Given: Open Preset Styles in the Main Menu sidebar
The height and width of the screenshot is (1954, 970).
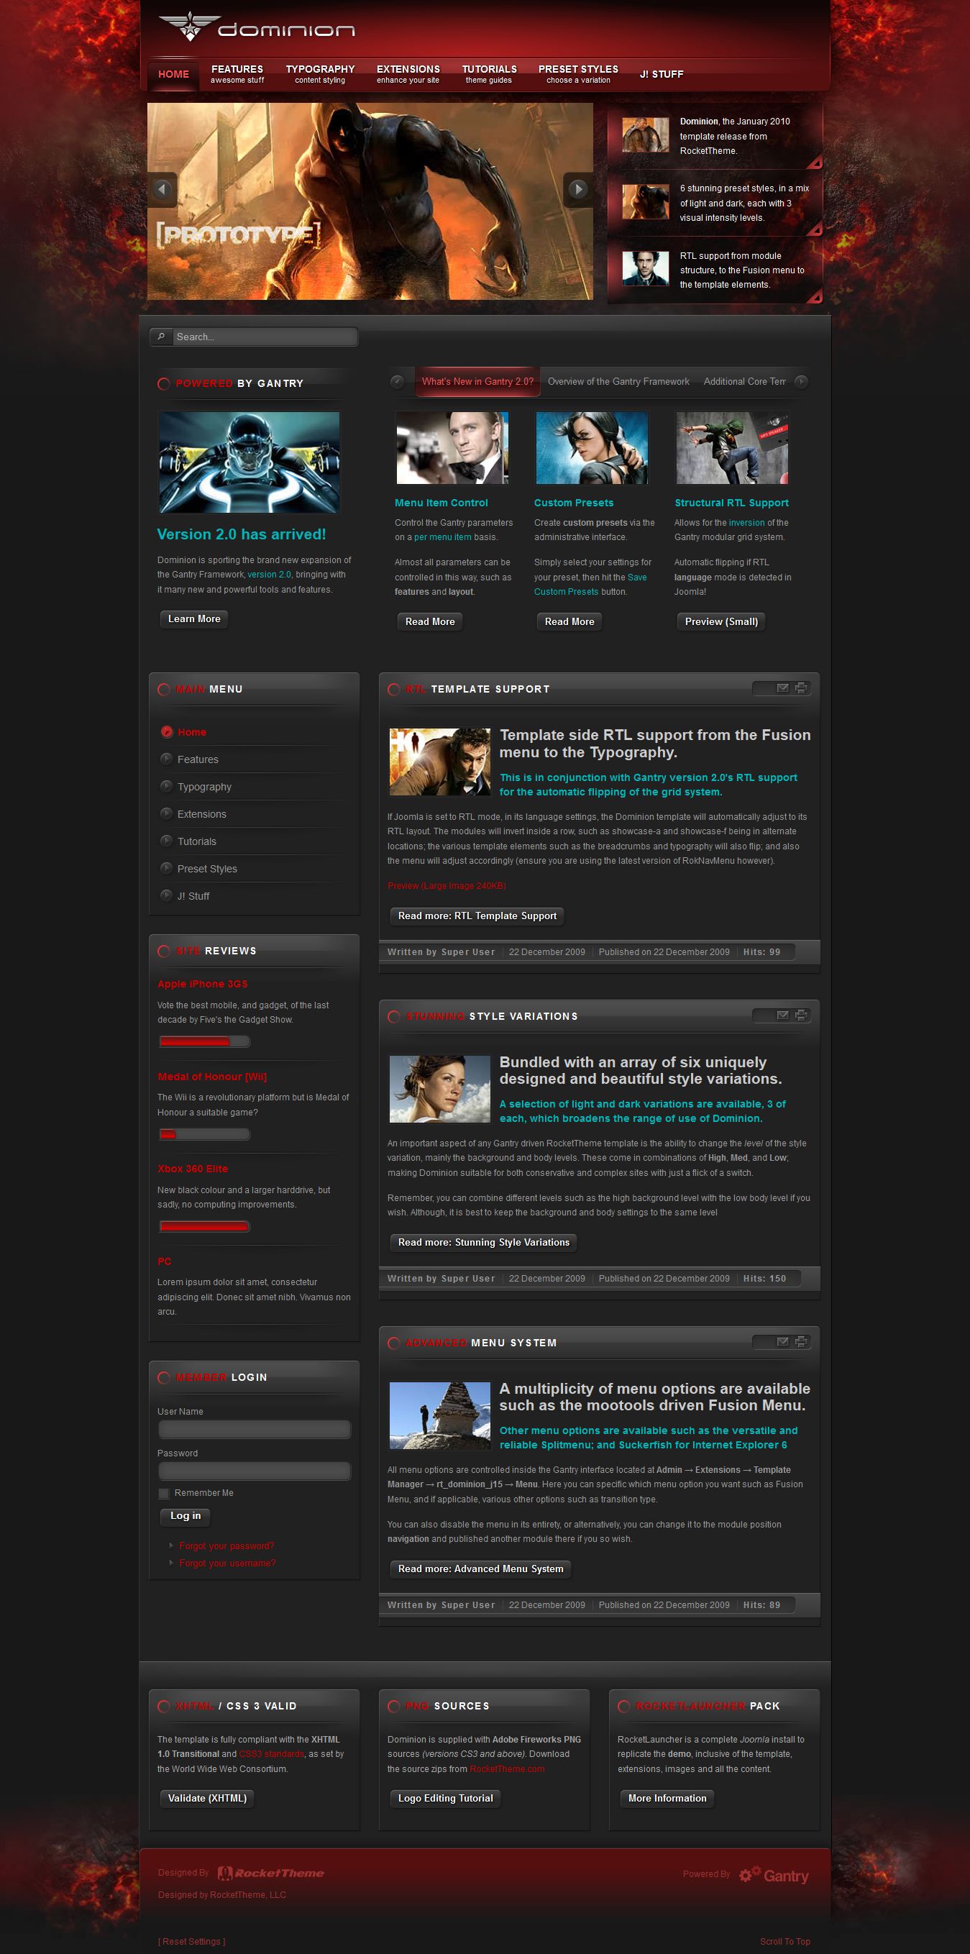Looking at the screenshot, I should [207, 869].
